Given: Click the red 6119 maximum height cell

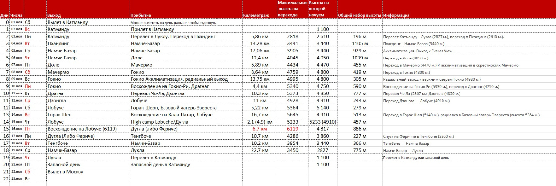Looking at the screenshot, I should click(292, 129).
